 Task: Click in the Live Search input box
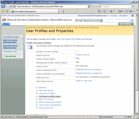tap(115, 6)
